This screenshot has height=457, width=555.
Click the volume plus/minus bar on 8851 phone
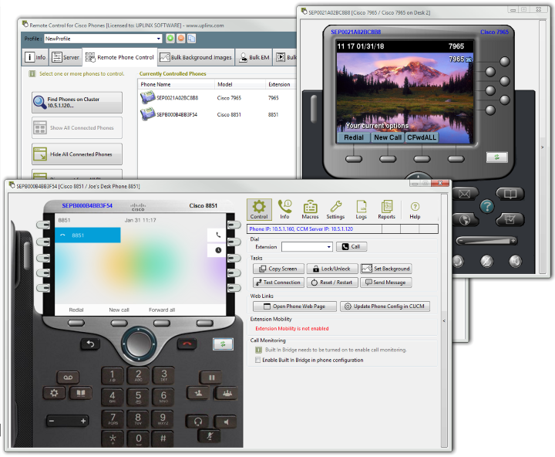67,421
